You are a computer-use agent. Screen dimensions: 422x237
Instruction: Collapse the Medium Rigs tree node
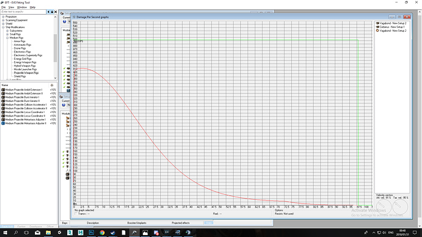coord(7,38)
